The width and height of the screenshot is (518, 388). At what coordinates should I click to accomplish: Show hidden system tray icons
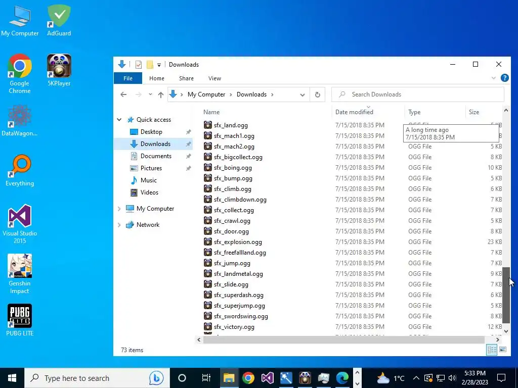tap(416, 378)
